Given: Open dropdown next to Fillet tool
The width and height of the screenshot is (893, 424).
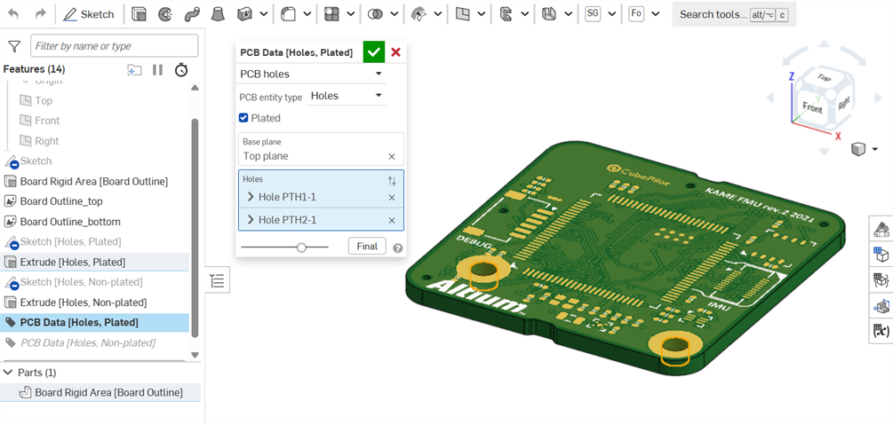Looking at the screenshot, I should pyautogui.click(x=307, y=14).
